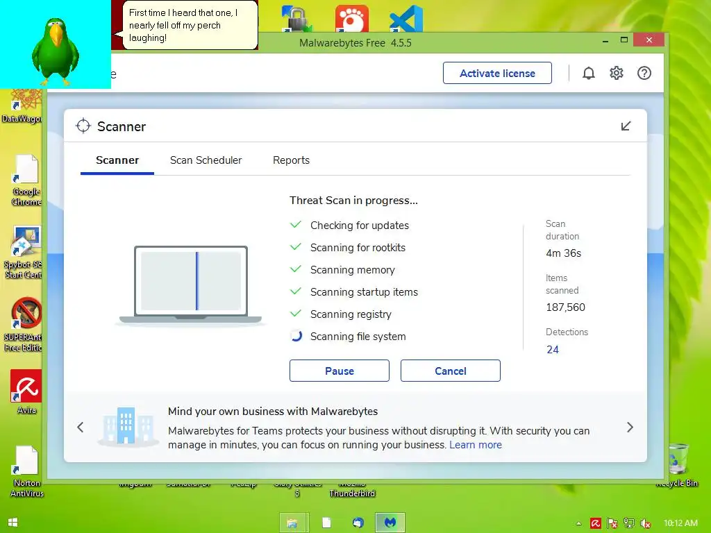Click the Threat Scan in progress heading
The width and height of the screenshot is (711, 533).
tap(353, 201)
